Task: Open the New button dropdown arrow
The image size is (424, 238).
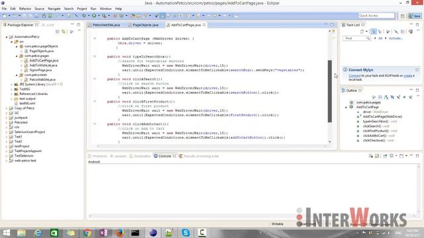Action: [9, 16]
